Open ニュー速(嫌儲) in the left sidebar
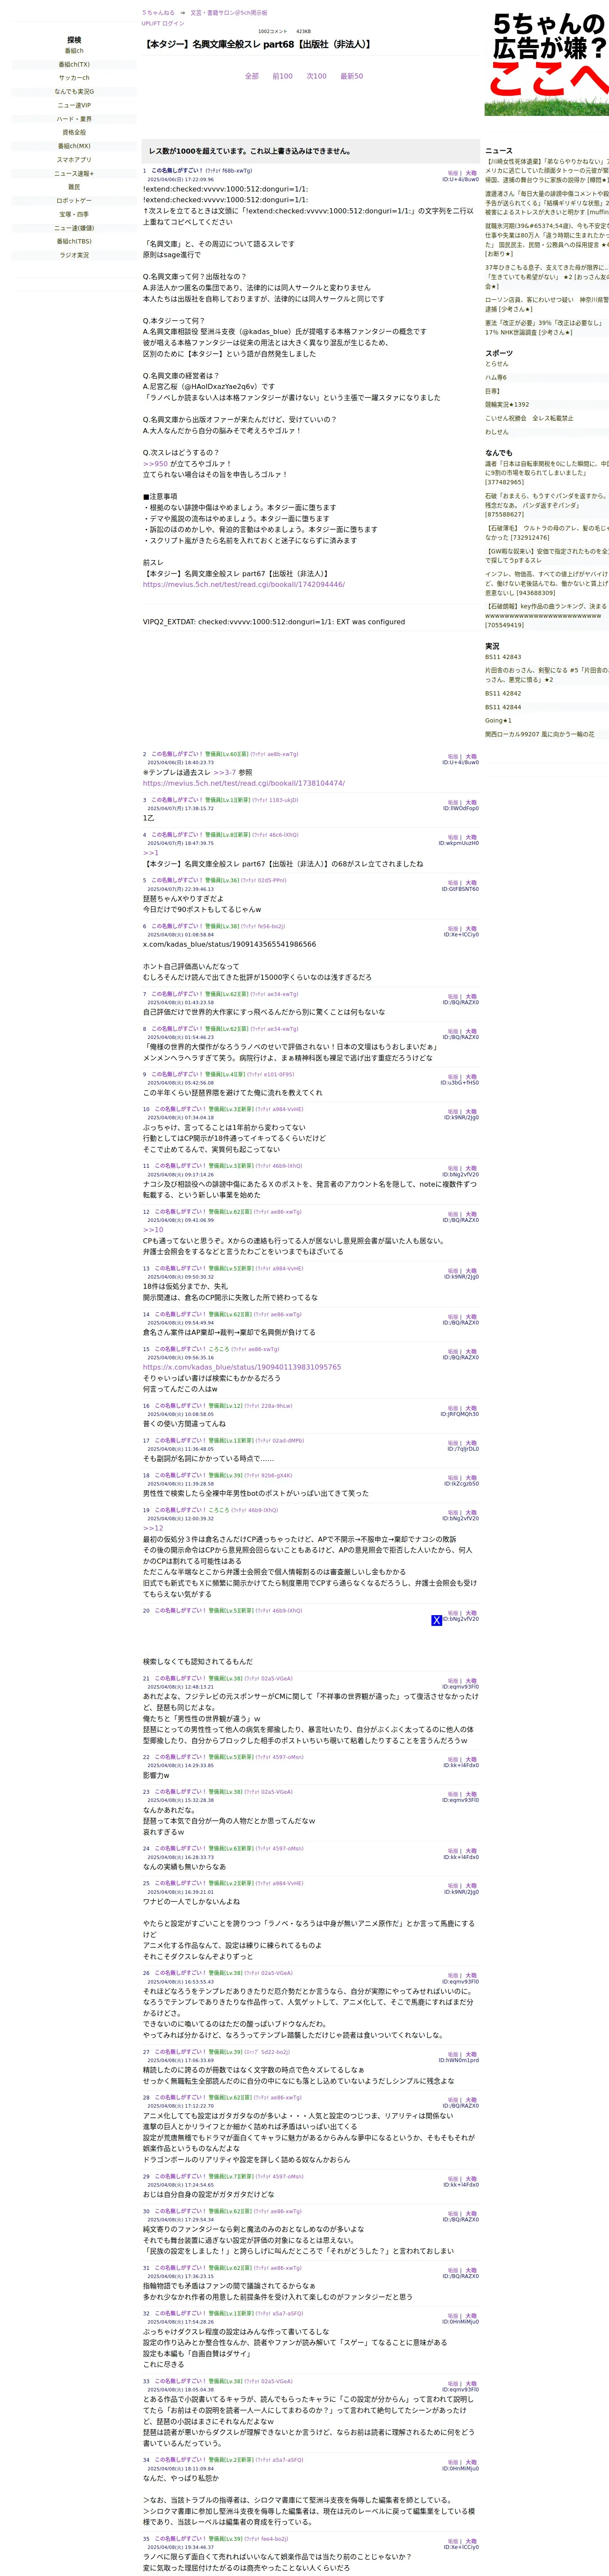Screen dimensions: 609x2576 coord(74,228)
